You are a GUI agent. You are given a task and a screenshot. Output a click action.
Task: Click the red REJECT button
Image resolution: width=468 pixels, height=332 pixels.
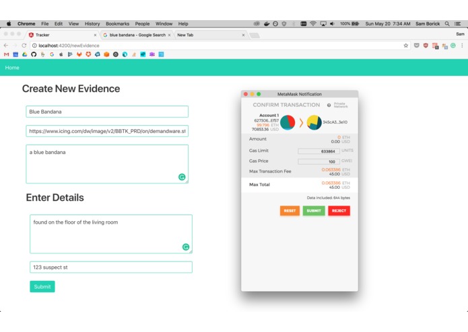339,211
